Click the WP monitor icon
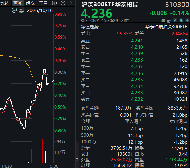The height and width of the screenshot is (168, 190). click(x=21, y=10)
